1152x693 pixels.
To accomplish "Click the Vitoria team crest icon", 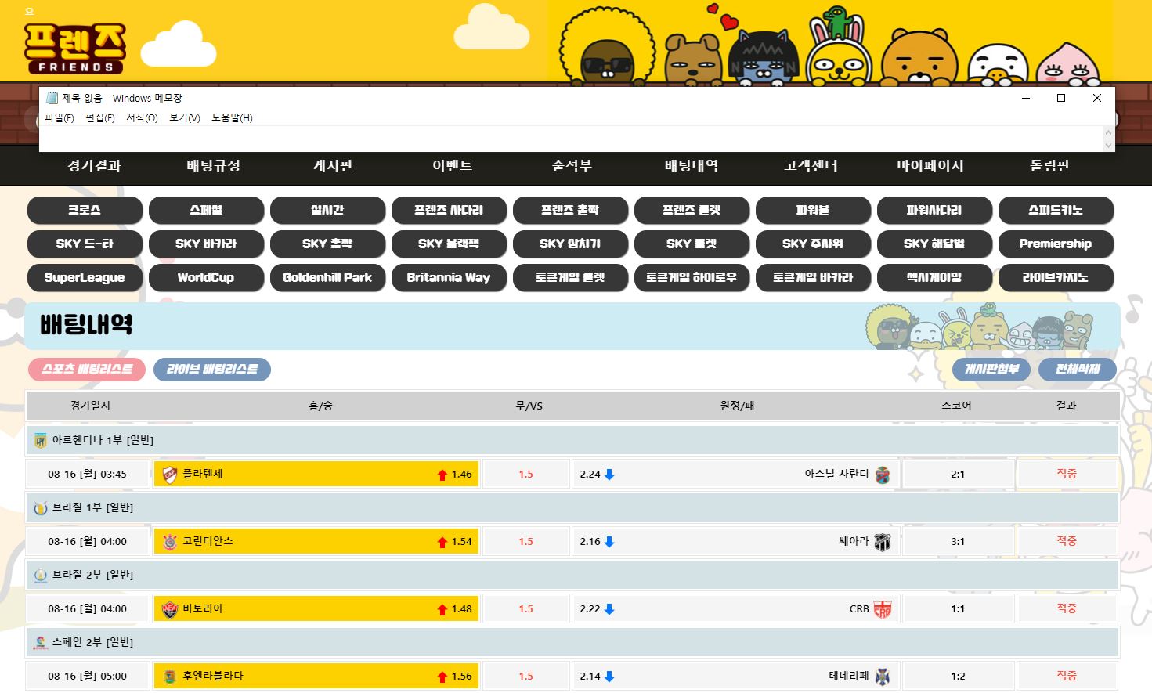I will pos(170,609).
